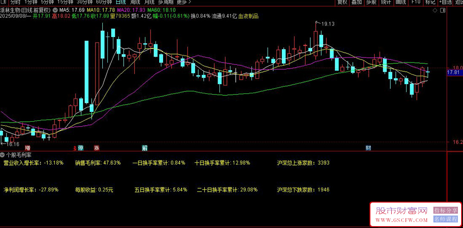
Task: Click the 换0.84% turnover rate readout
Action: 201,16
